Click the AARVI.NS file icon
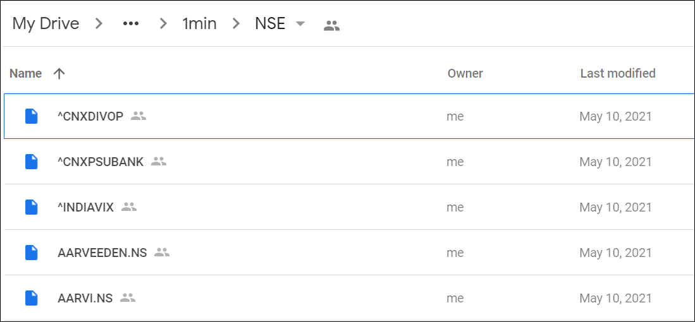Viewport: 695px width, 322px height. 32,298
